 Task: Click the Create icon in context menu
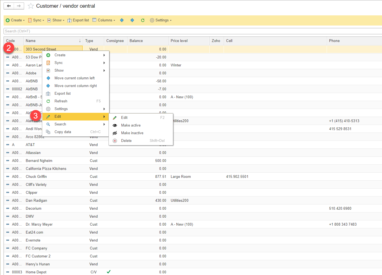[48, 55]
